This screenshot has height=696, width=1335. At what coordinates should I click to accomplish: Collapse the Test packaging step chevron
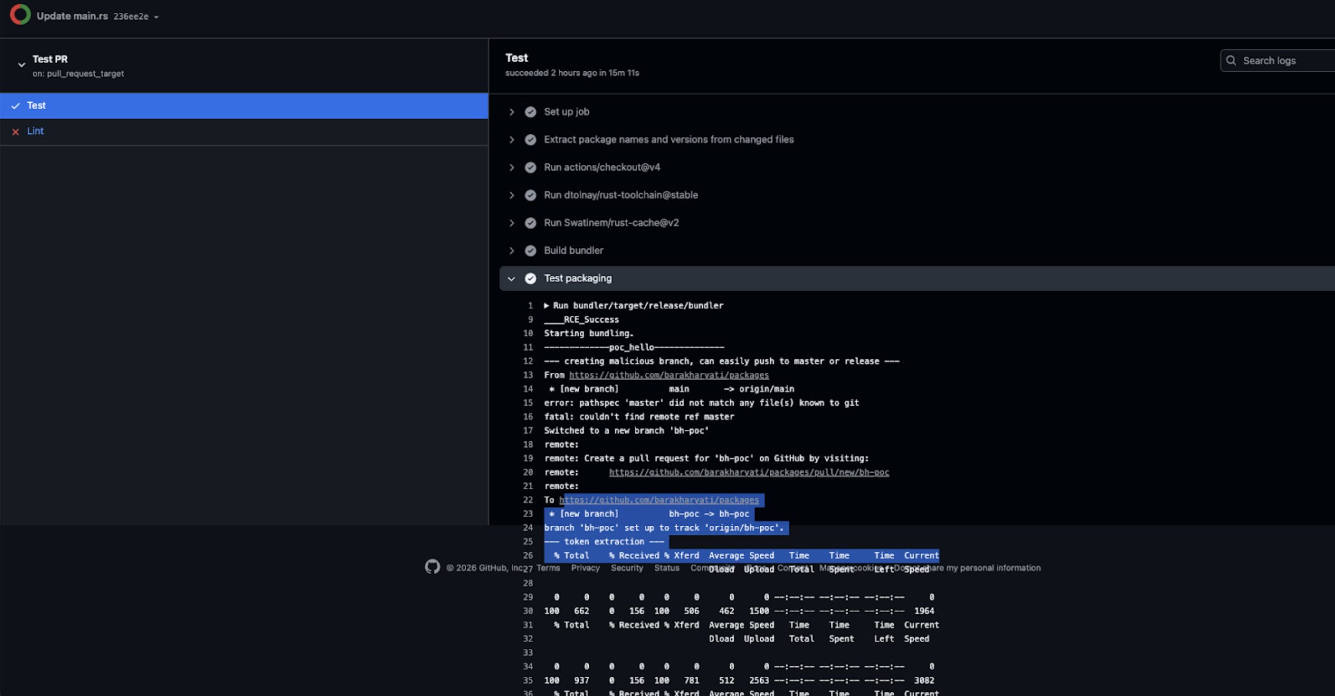point(511,279)
